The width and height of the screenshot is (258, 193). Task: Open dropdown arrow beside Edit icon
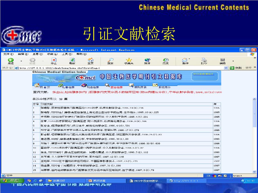(233, 61)
